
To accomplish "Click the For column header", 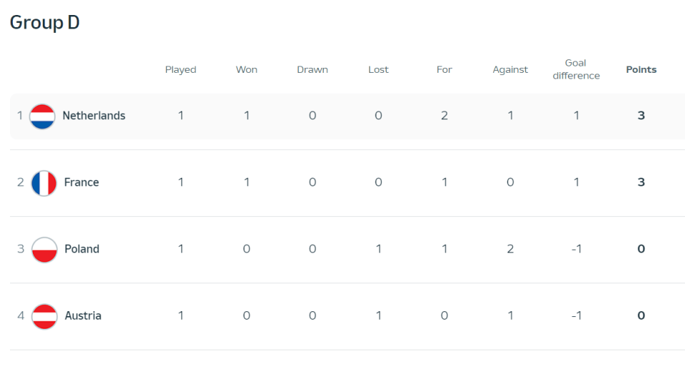I will [445, 69].
